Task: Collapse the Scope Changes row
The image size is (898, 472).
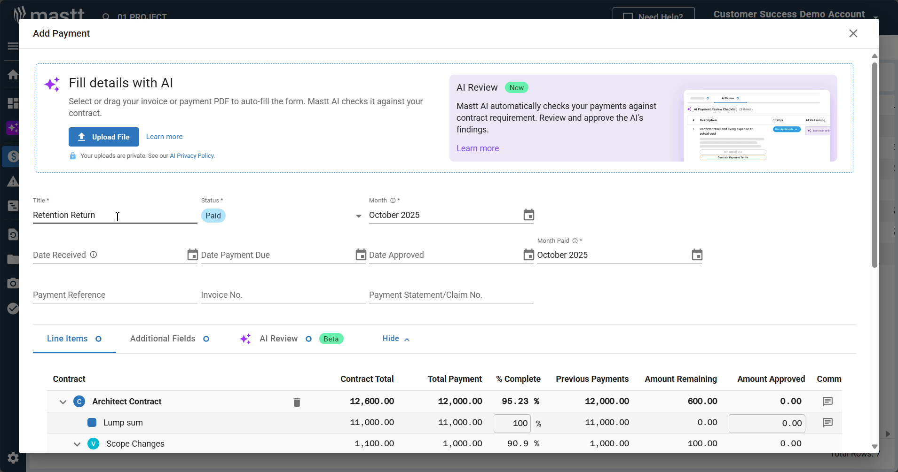Action: tap(77, 444)
